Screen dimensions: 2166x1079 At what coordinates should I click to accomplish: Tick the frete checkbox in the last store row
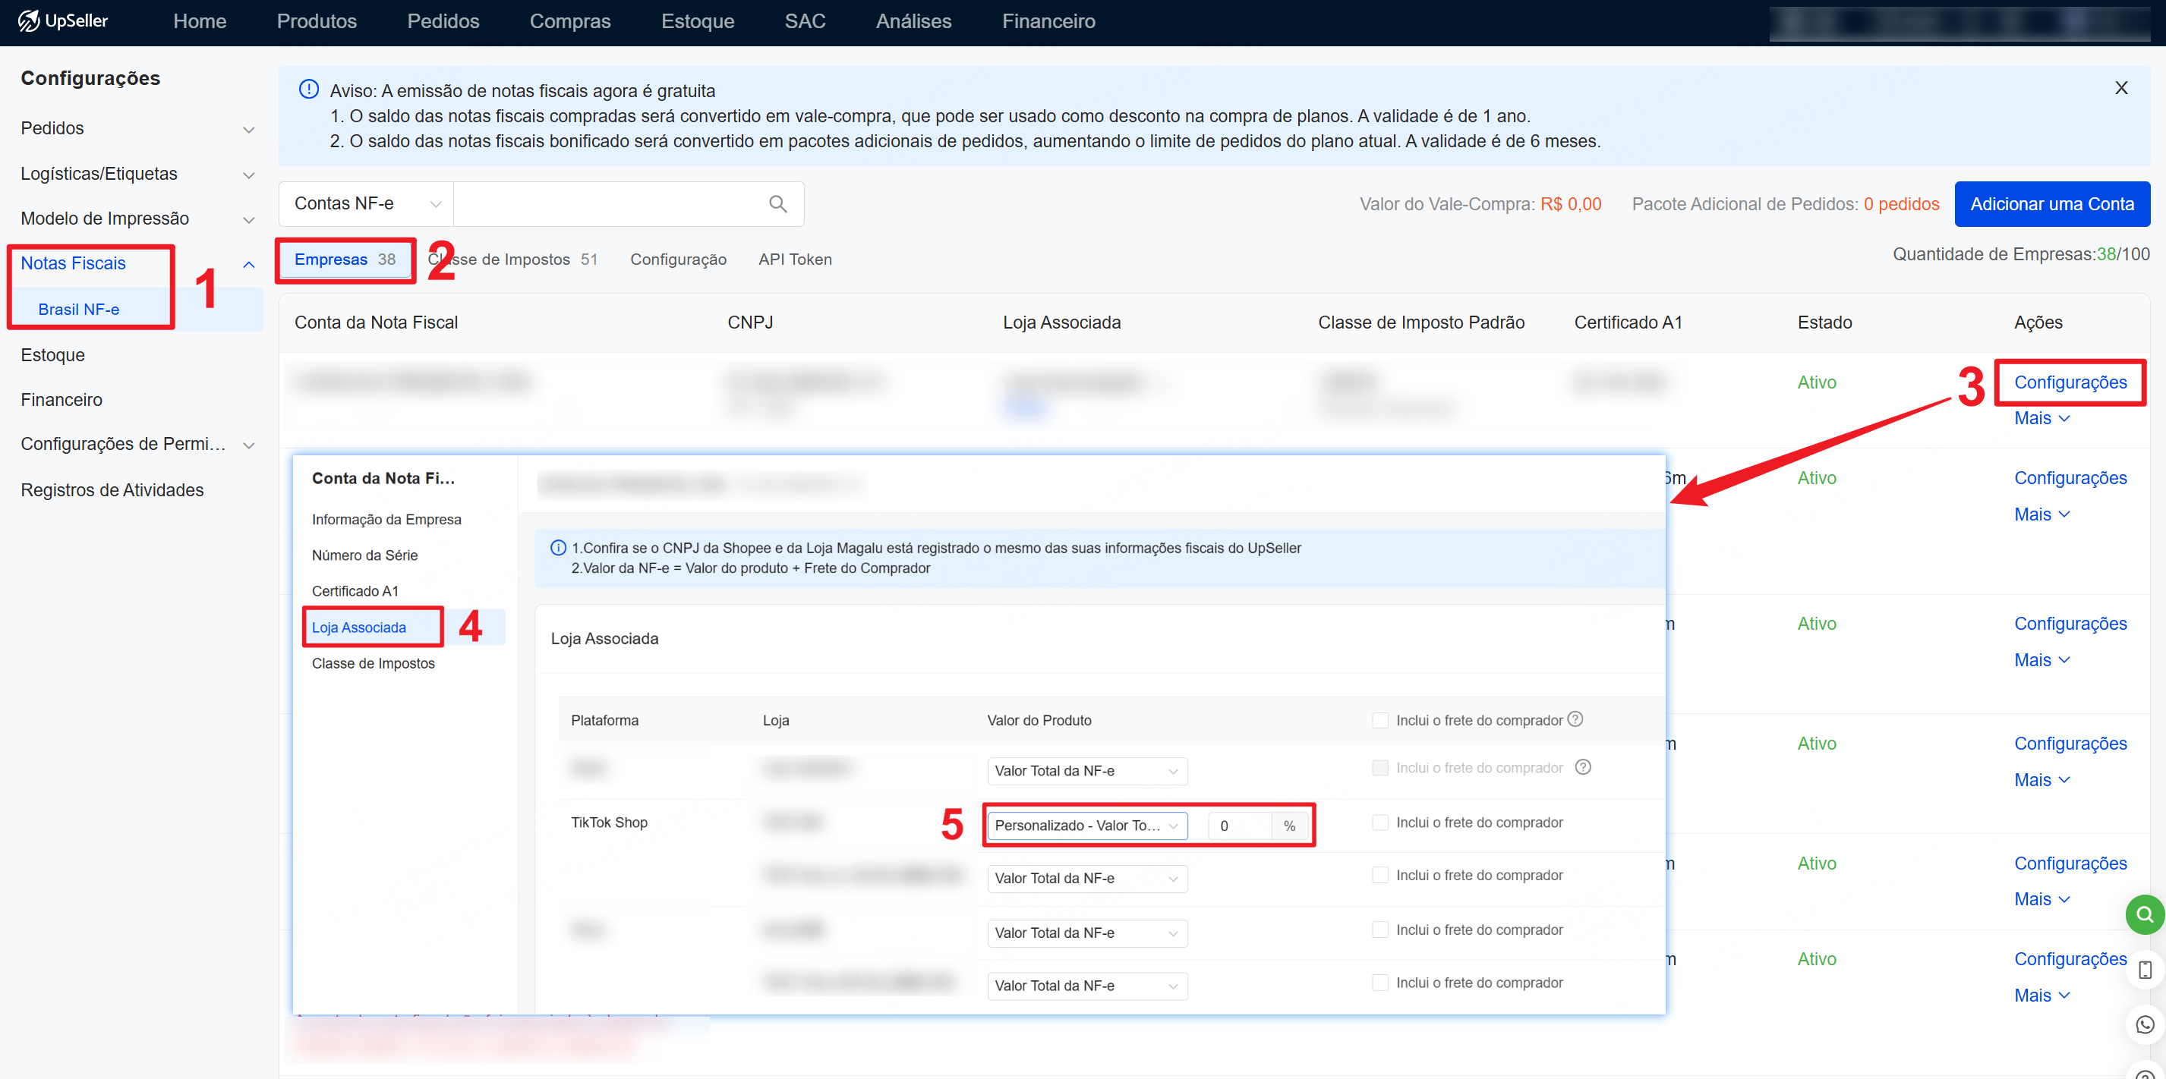pyautogui.click(x=1379, y=983)
